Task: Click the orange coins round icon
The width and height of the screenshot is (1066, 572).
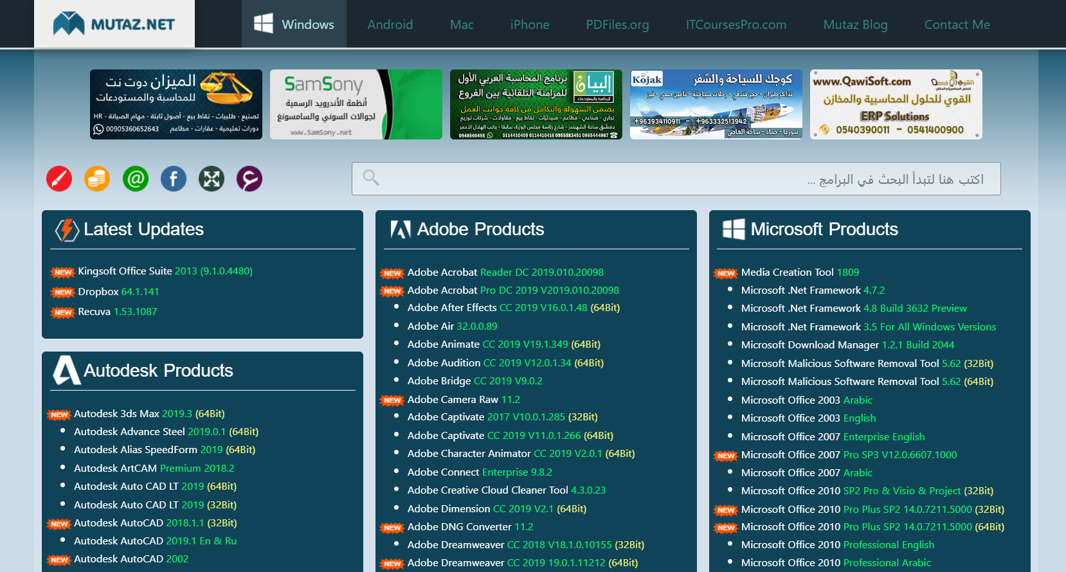Action: click(x=97, y=179)
